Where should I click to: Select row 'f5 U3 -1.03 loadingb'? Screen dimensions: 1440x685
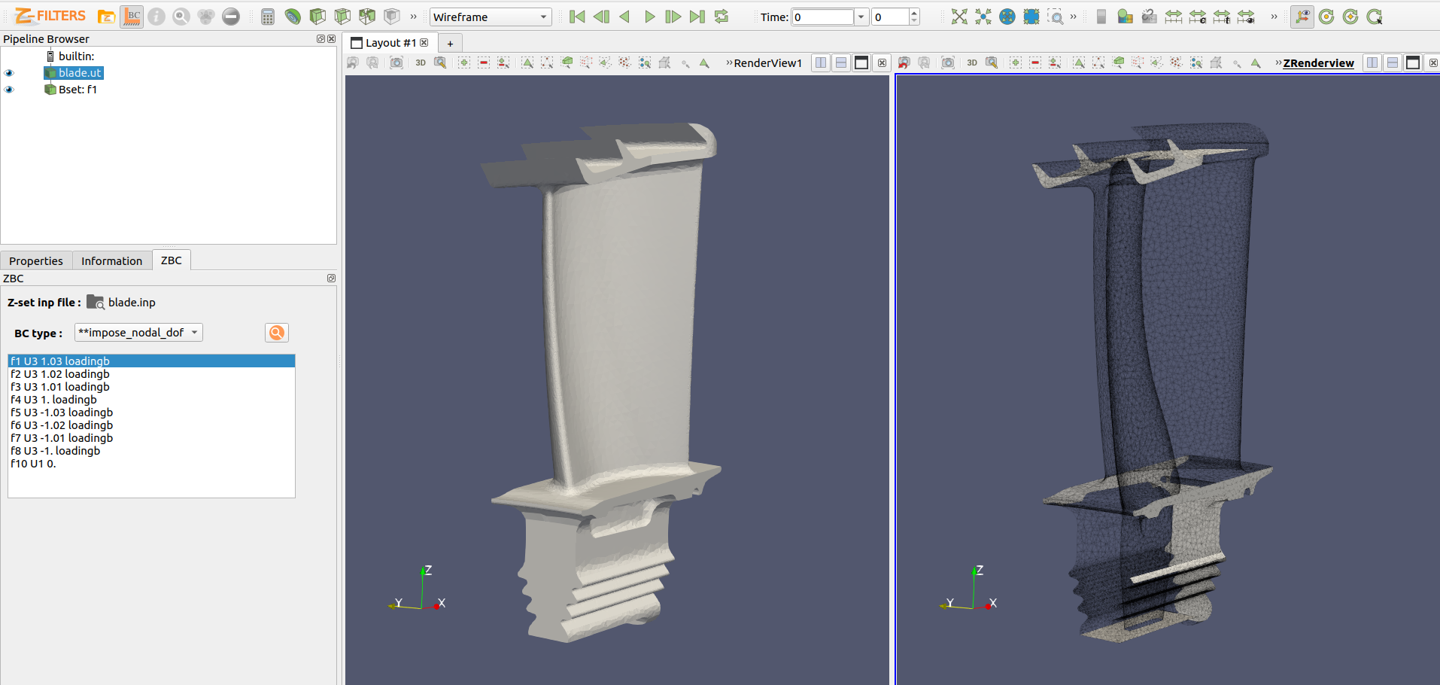(x=151, y=413)
